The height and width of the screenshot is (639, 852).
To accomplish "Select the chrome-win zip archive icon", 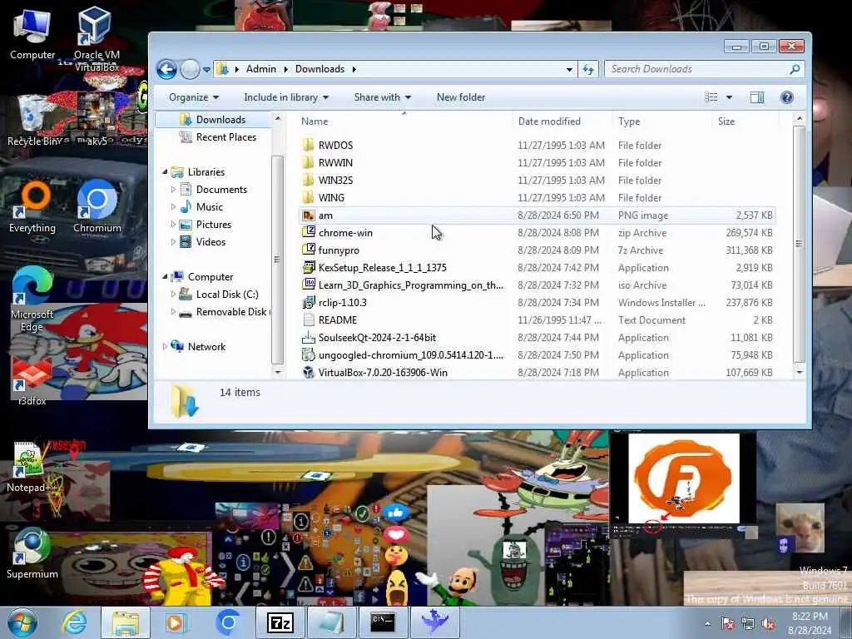I will pyautogui.click(x=308, y=233).
